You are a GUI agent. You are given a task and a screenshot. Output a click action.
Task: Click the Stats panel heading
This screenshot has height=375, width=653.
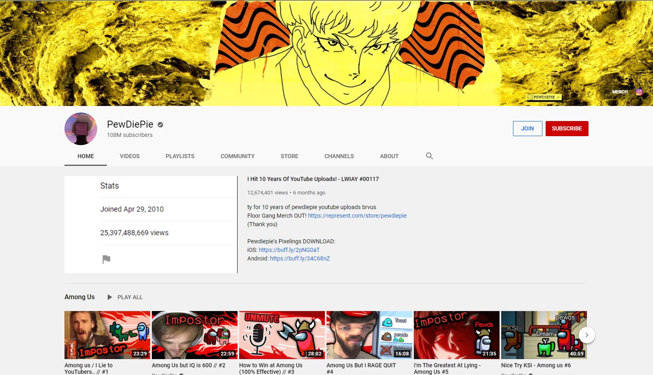pyautogui.click(x=109, y=186)
